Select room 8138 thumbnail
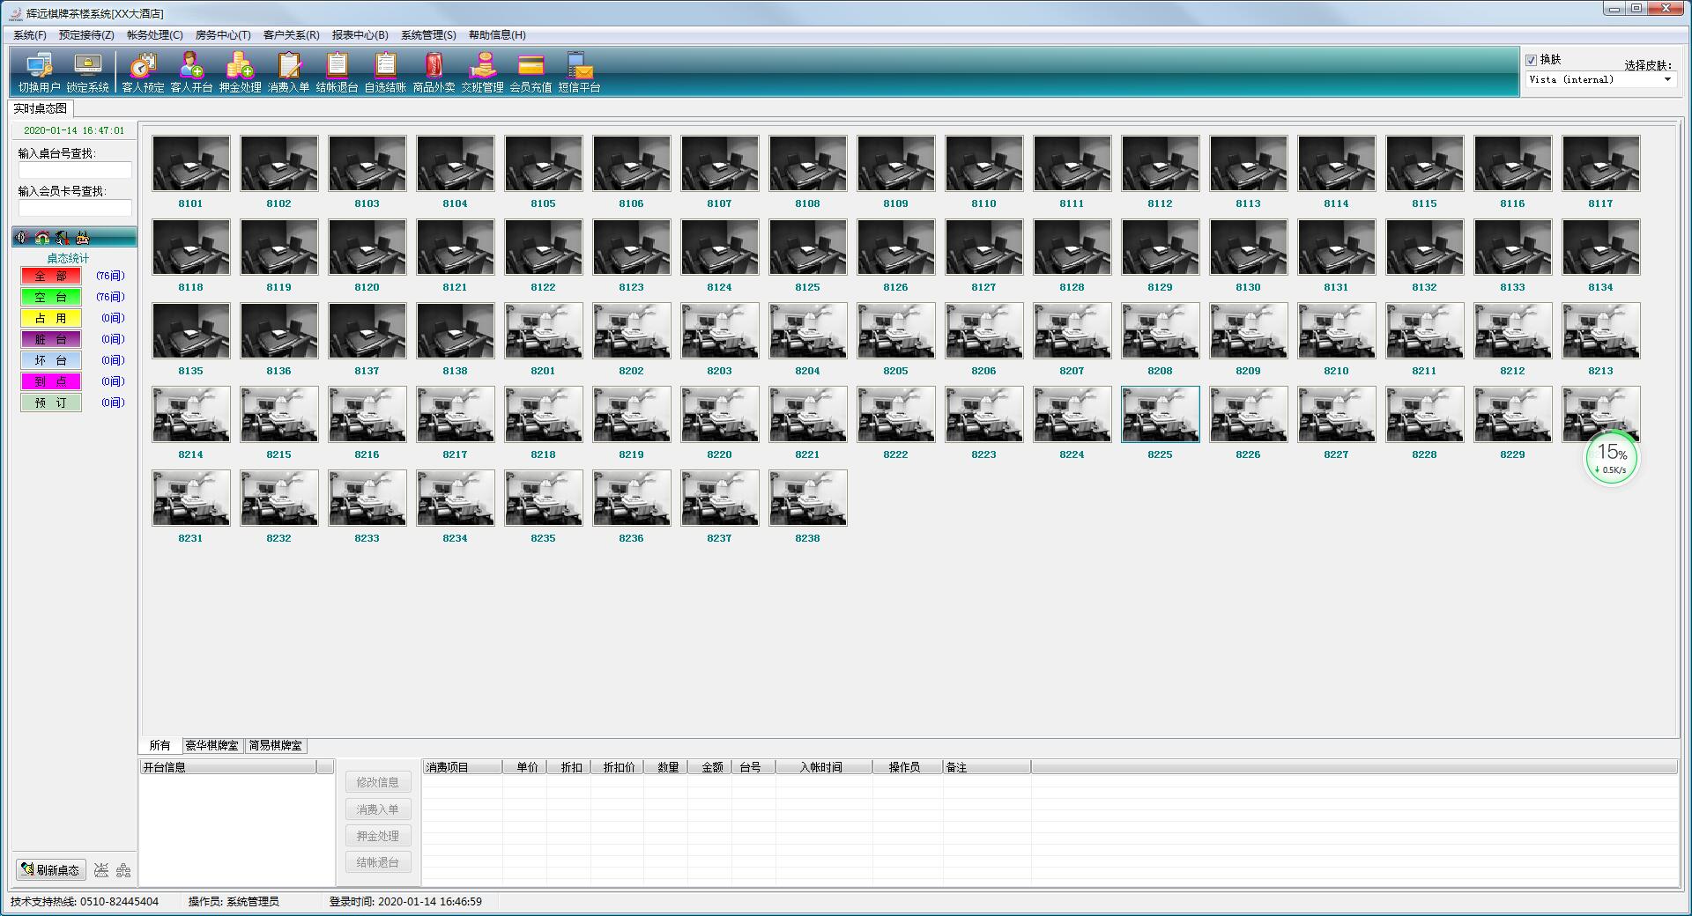Screen dimensions: 1692x916 tap(456, 330)
